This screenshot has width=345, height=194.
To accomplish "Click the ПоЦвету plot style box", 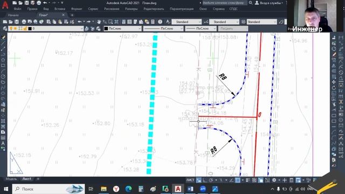I will click(x=233, y=29).
